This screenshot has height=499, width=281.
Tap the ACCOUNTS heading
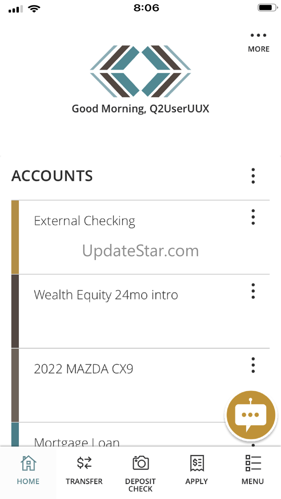tap(52, 176)
